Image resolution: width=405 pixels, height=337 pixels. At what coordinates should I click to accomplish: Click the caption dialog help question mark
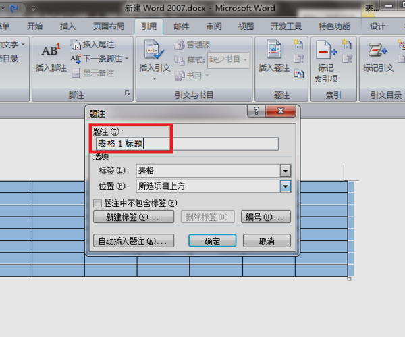point(256,111)
